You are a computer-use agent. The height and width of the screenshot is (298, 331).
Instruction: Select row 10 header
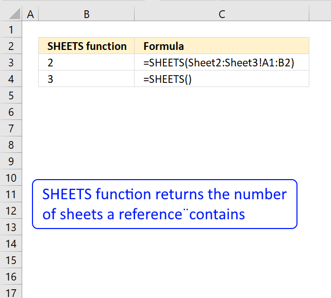pos(11,178)
